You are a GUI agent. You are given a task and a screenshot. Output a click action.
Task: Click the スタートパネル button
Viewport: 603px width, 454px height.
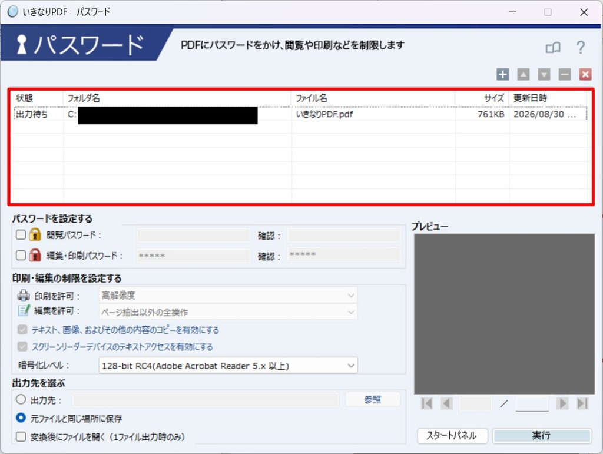click(452, 436)
